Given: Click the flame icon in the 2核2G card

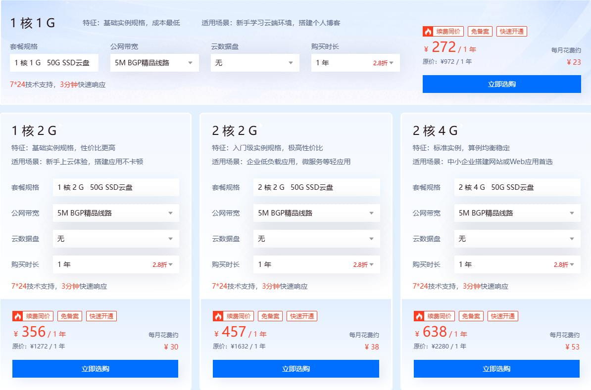Looking at the screenshot, I should click(218, 316).
